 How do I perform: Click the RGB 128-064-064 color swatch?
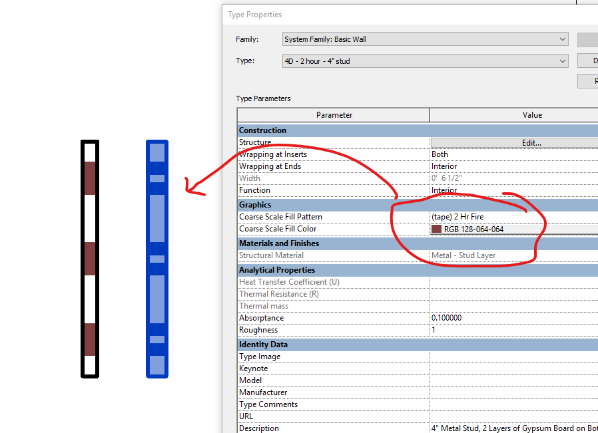point(436,229)
